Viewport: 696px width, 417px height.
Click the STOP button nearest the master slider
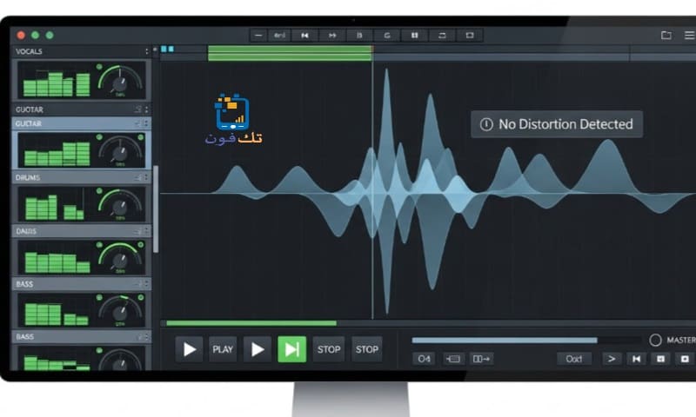coord(366,349)
